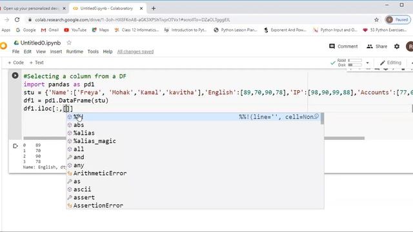Select ascii from autocomplete list
Image resolution: width=413 pixels, height=232 pixels.
click(x=195, y=189)
